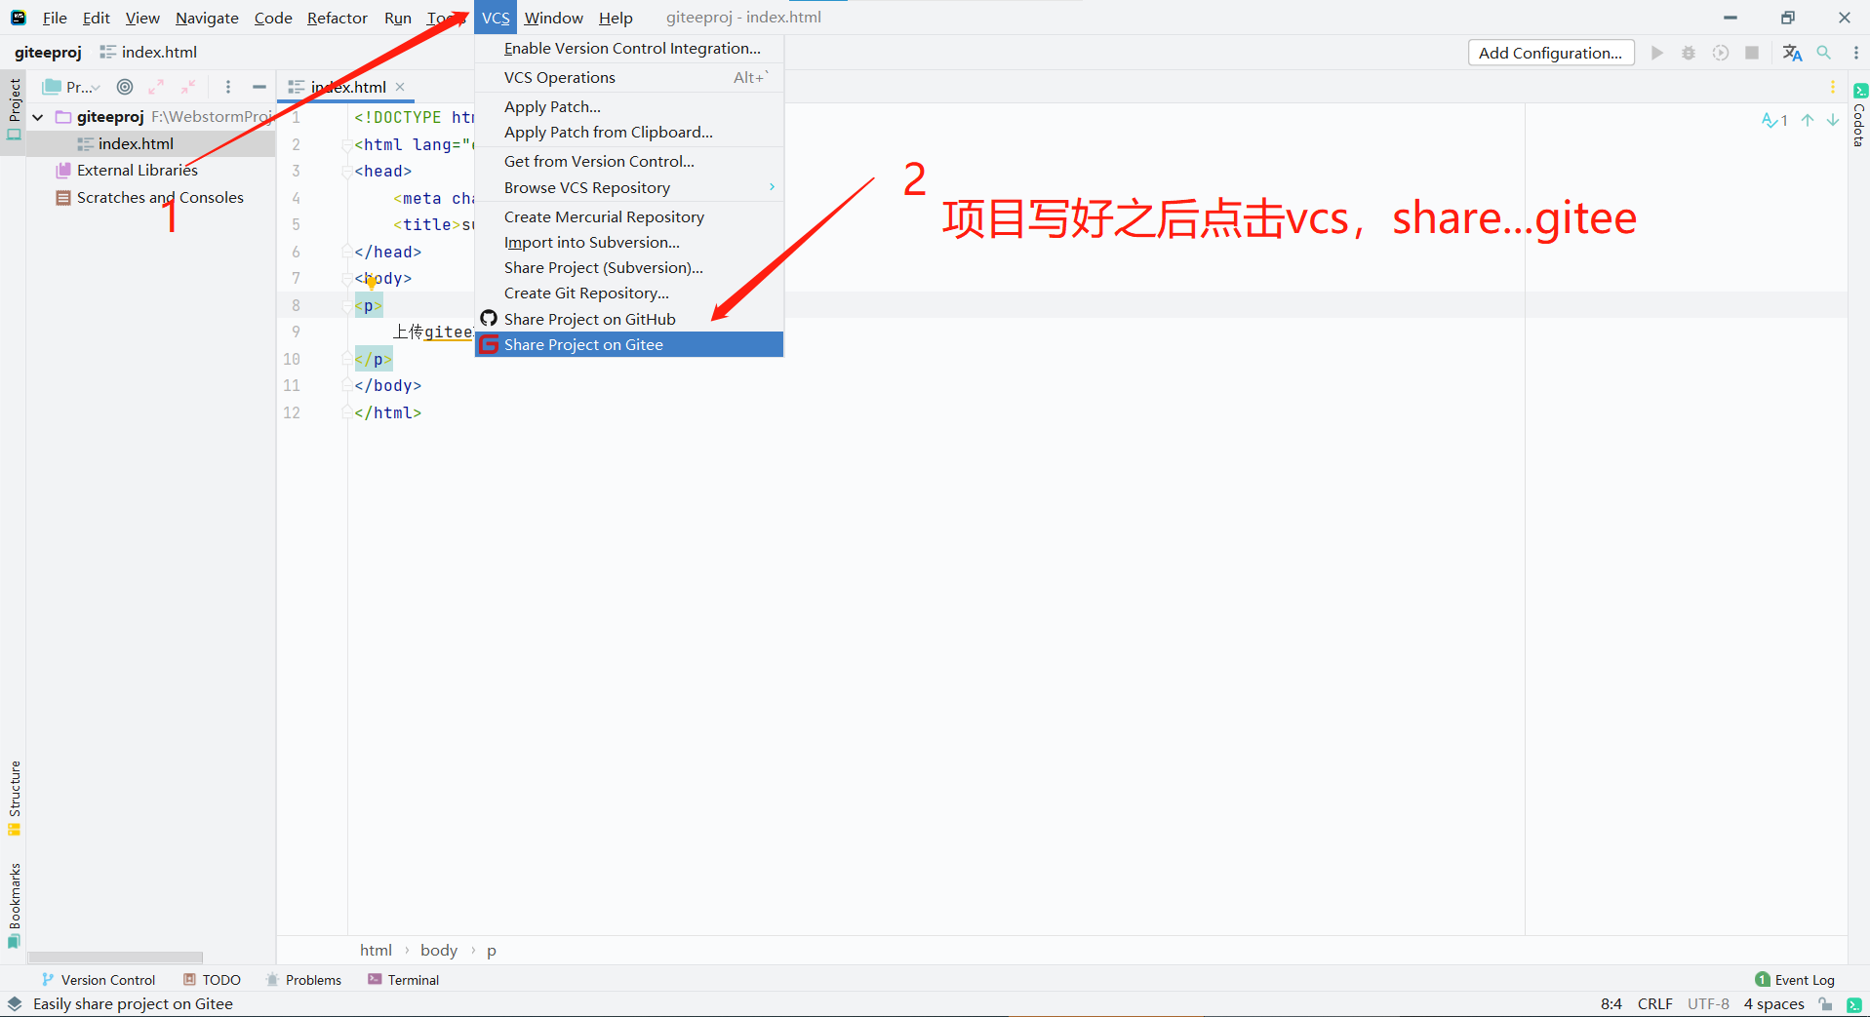This screenshot has height=1017, width=1870.
Task: Select Scratches and Consoles tree node
Action: point(151,197)
